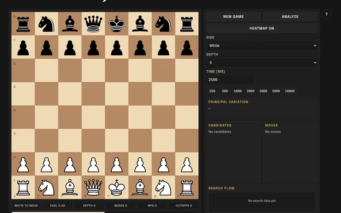341x213 pixels.
Task: Click the empty e4 square
Action: (116, 117)
